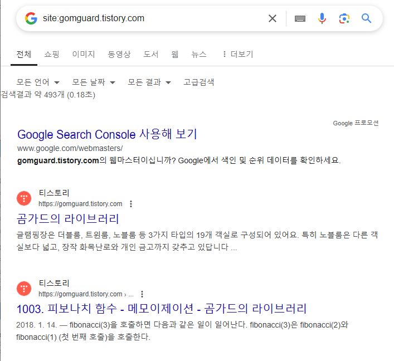Expand the 모든 결과 results dropdown
Image resolution: width=394 pixels, height=361 pixels.
(x=149, y=82)
